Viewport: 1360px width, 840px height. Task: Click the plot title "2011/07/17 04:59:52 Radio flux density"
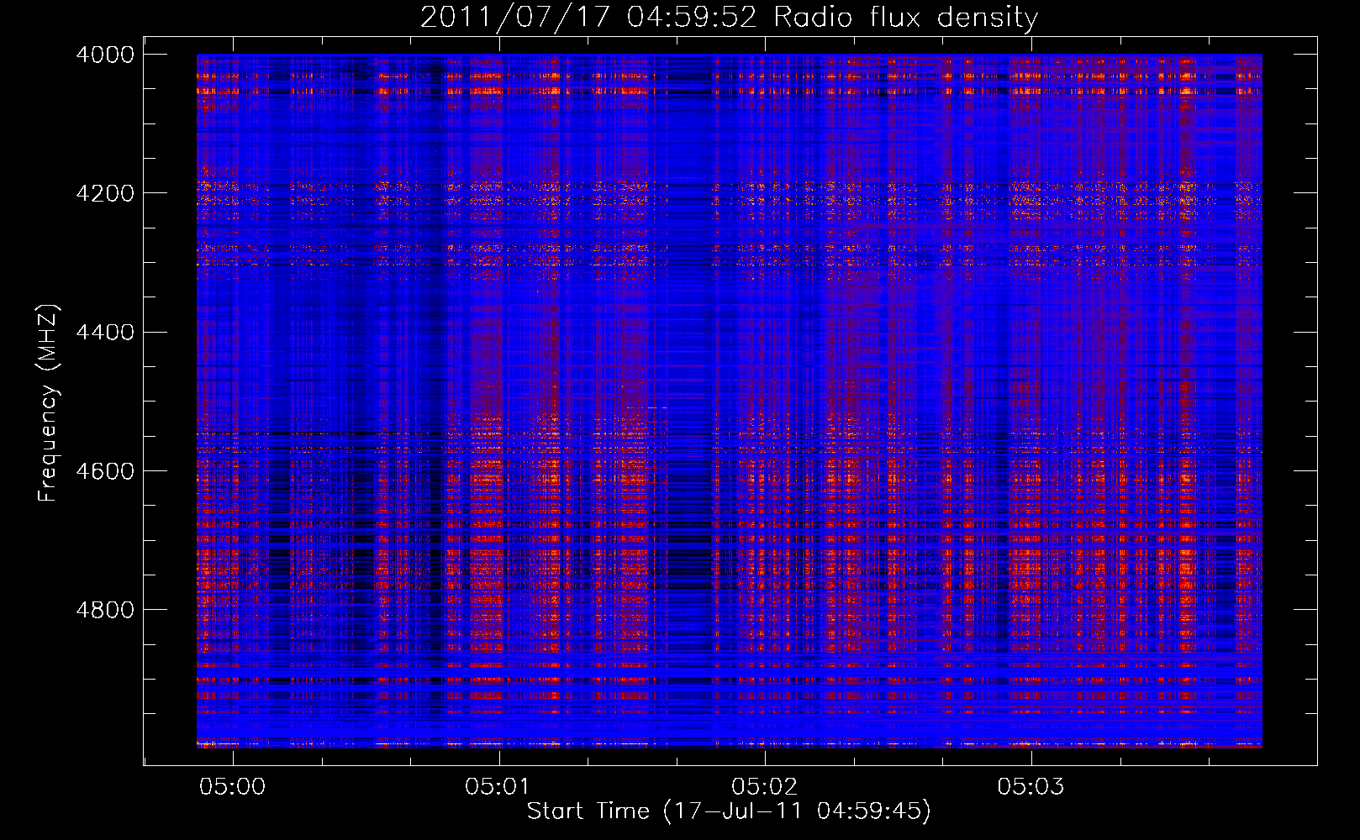click(729, 18)
